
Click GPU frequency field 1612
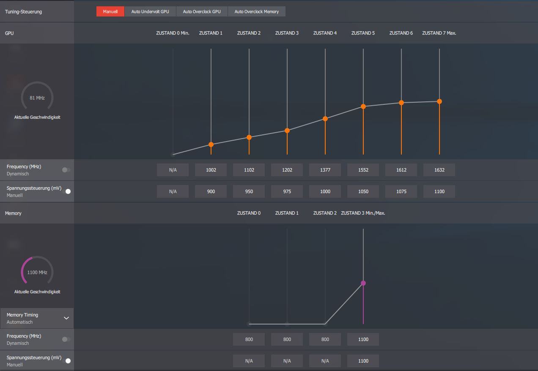[401, 170]
